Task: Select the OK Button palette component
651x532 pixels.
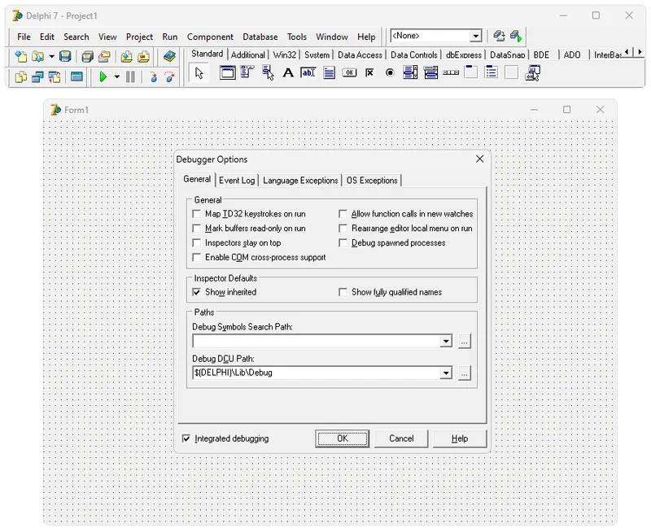Action: pos(349,73)
